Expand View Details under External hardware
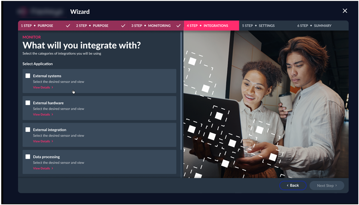Image resolution: width=359 pixels, height=205 pixels. tap(43, 114)
